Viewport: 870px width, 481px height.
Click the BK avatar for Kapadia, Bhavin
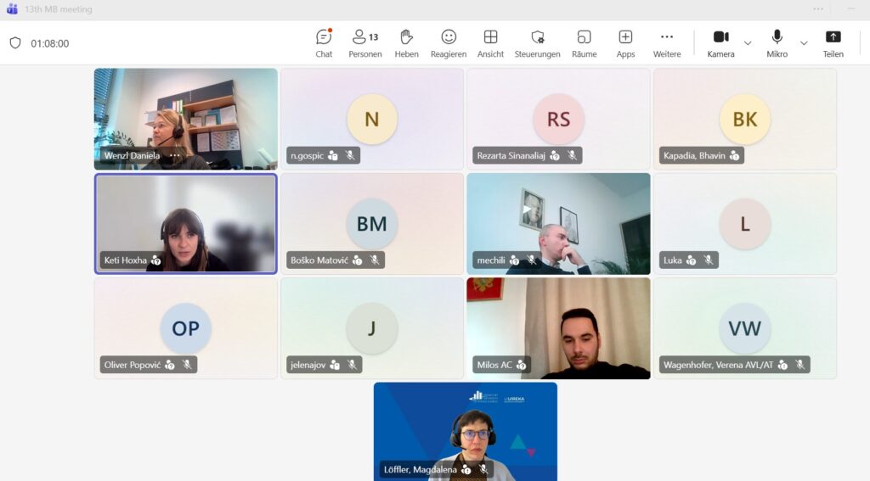coord(744,119)
